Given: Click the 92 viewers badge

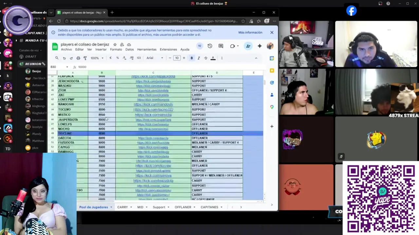Looking at the screenshot, I should pyautogui.click(x=199, y=46).
